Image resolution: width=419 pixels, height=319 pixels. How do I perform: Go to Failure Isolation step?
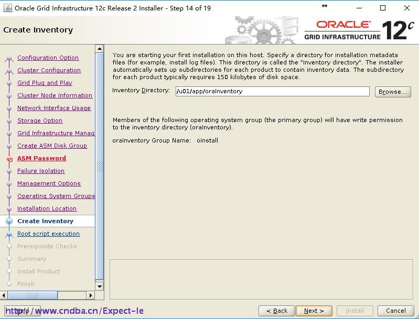point(41,171)
